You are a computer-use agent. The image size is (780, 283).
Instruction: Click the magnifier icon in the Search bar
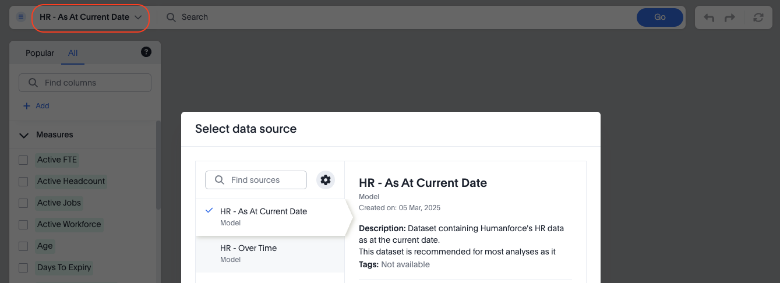tap(171, 17)
